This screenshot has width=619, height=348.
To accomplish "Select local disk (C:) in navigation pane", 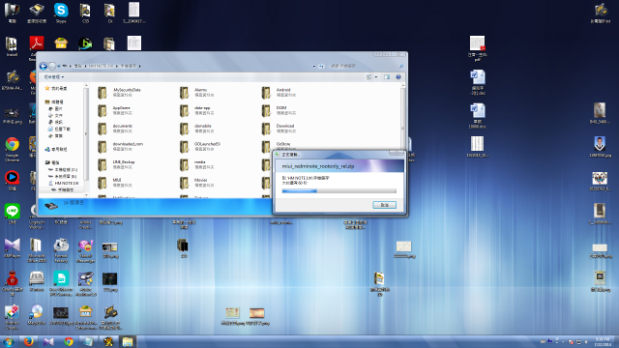I will tap(63, 169).
